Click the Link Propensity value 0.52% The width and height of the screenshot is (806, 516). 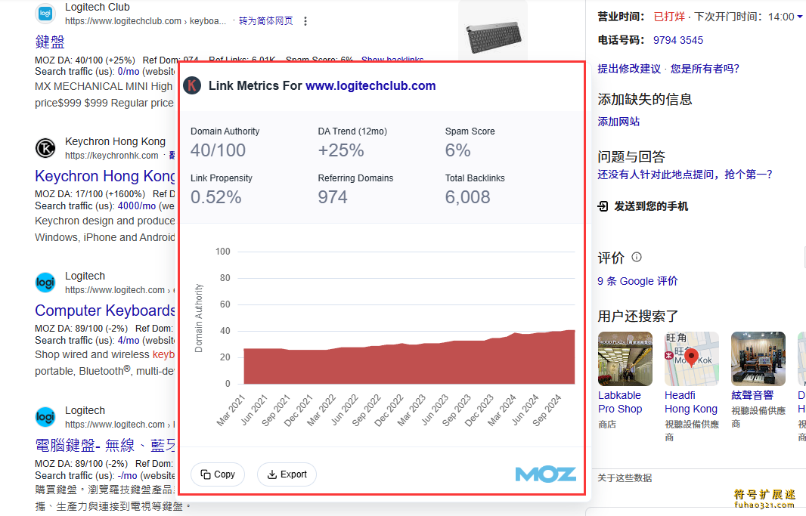coord(216,197)
